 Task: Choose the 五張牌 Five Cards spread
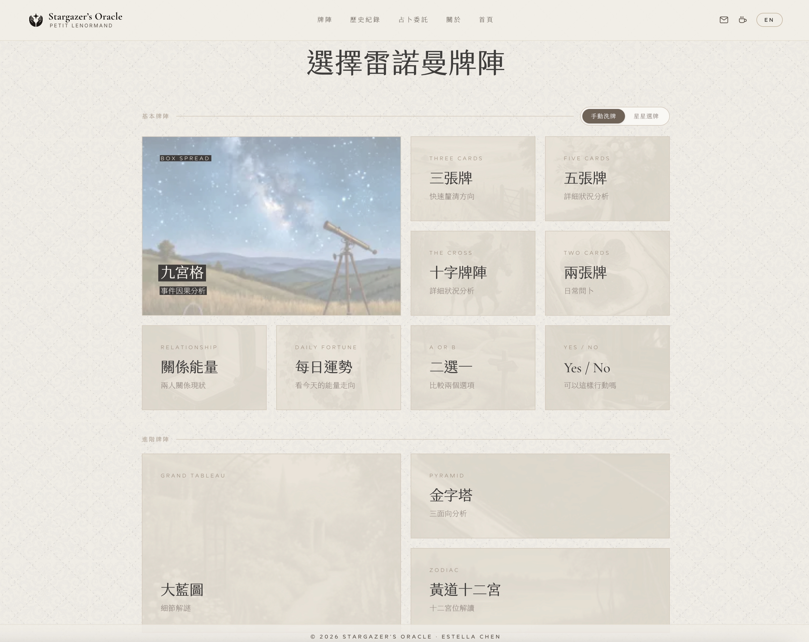pyautogui.click(x=607, y=179)
